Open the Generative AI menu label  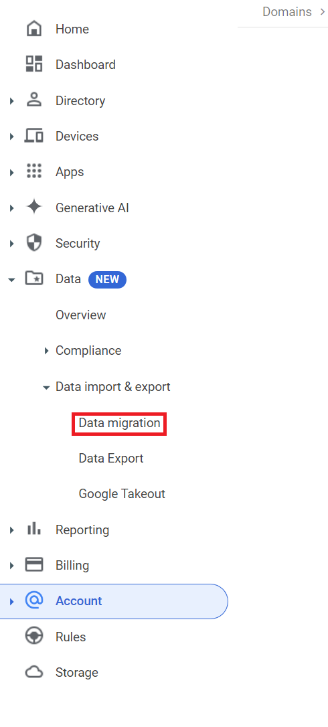click(x=92, y=208)
